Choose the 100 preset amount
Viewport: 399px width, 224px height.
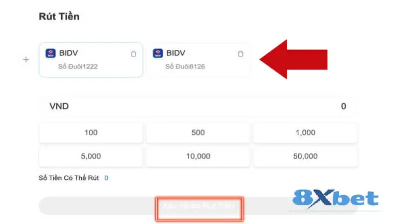click(x=91, y=132)
